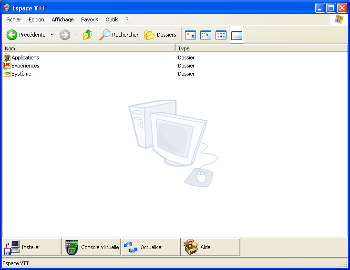Viewport: 350px width, 270px height.
Task: Select the Expériences folder name
Action: pyautogui.click(x=25, y=66)
